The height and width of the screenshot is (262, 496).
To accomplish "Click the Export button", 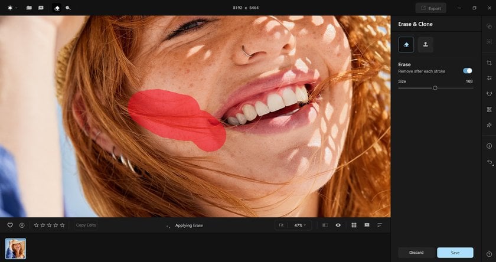I will coord(431,8).
